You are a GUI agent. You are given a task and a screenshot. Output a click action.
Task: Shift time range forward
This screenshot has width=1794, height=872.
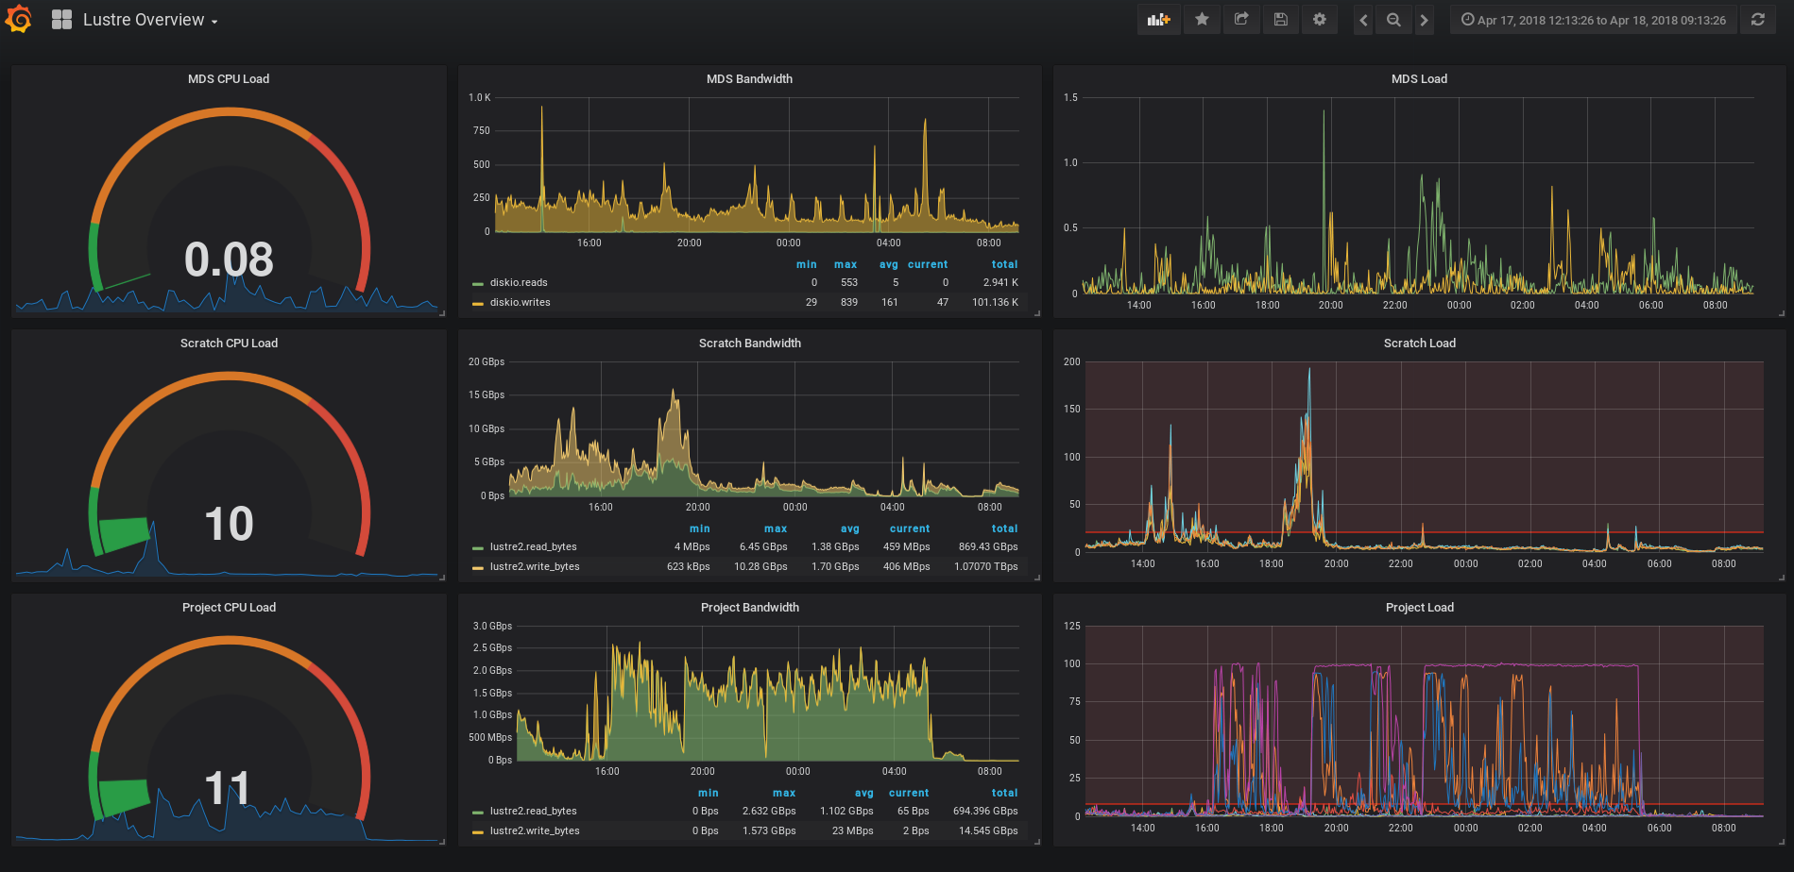(x=1424, y=20)
